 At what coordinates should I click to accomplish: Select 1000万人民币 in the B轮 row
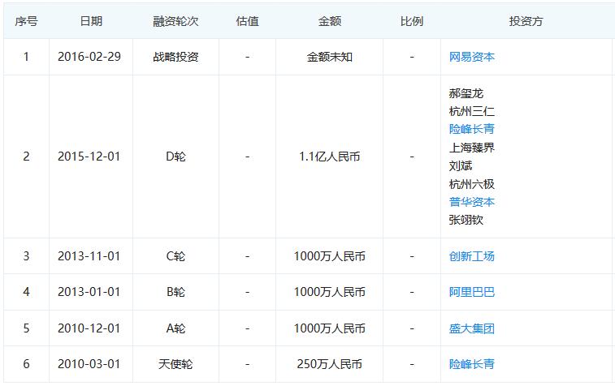point(330,292)
